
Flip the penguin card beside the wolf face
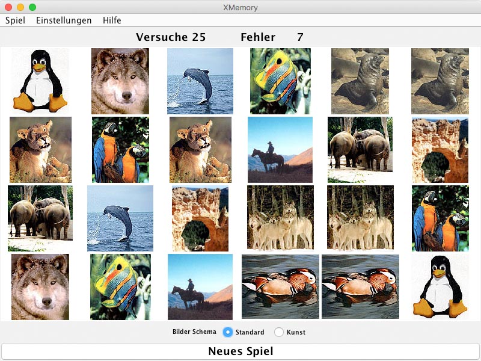point(40,81)
